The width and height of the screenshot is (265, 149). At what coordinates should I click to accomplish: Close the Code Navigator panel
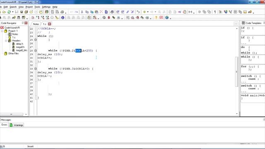pyautogui.click(x=26, y=23)
